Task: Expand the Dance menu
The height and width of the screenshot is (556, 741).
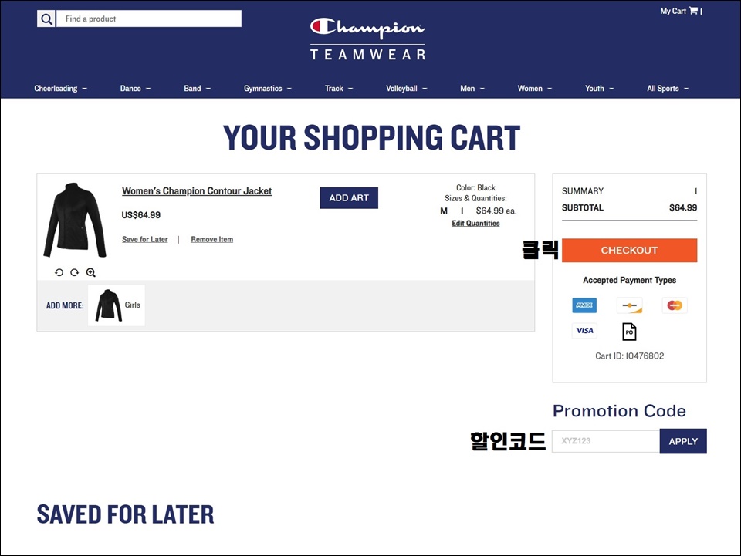Action: tap(135, 88)
